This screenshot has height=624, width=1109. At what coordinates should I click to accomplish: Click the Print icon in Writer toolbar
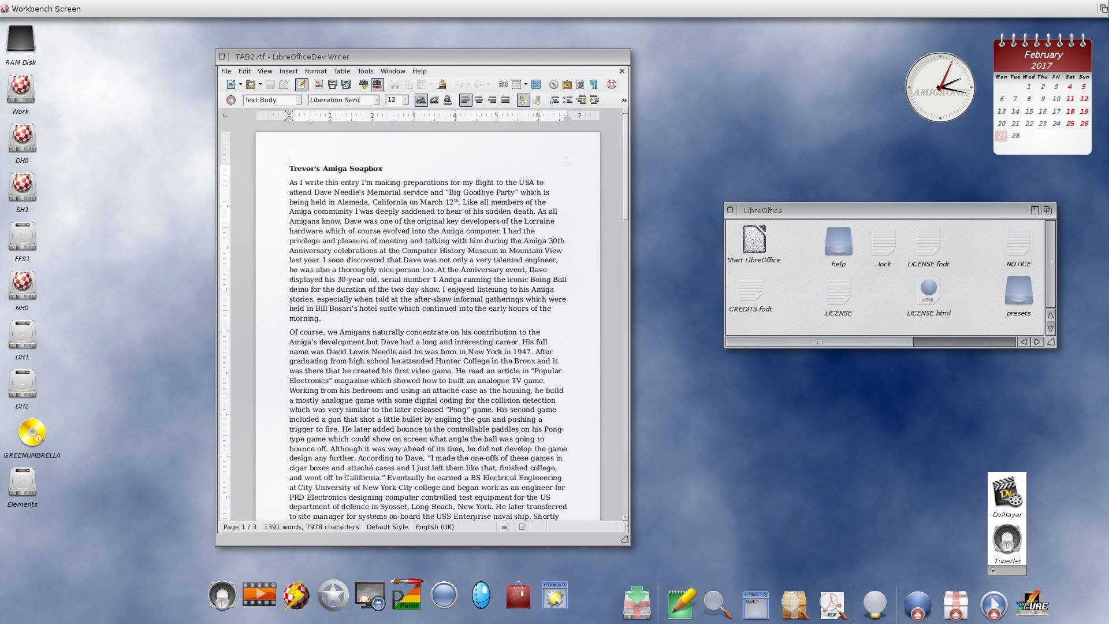tap(333, 84)
